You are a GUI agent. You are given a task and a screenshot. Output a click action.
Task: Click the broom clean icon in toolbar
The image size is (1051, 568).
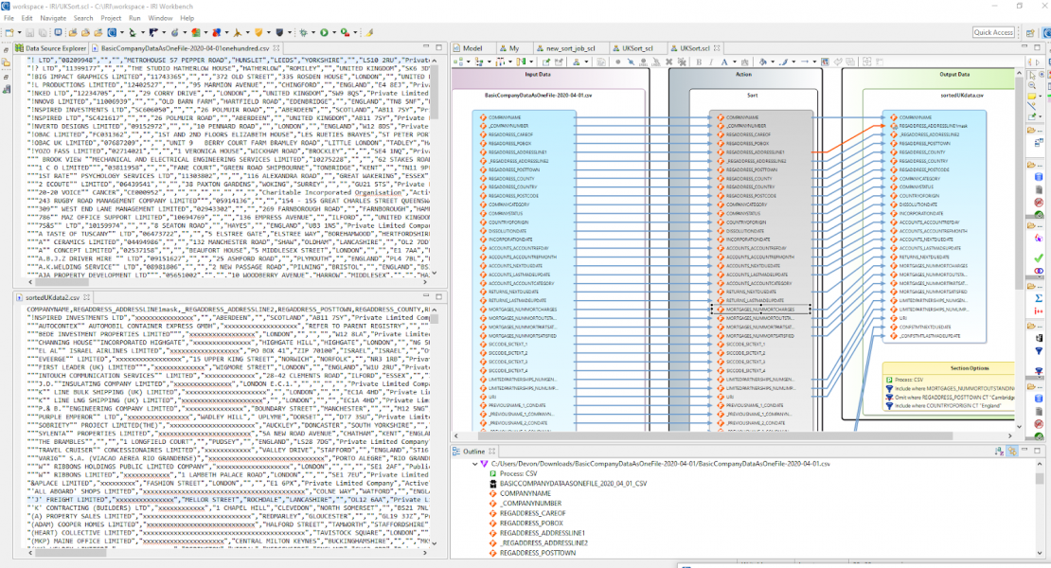[x=368, y=32]
